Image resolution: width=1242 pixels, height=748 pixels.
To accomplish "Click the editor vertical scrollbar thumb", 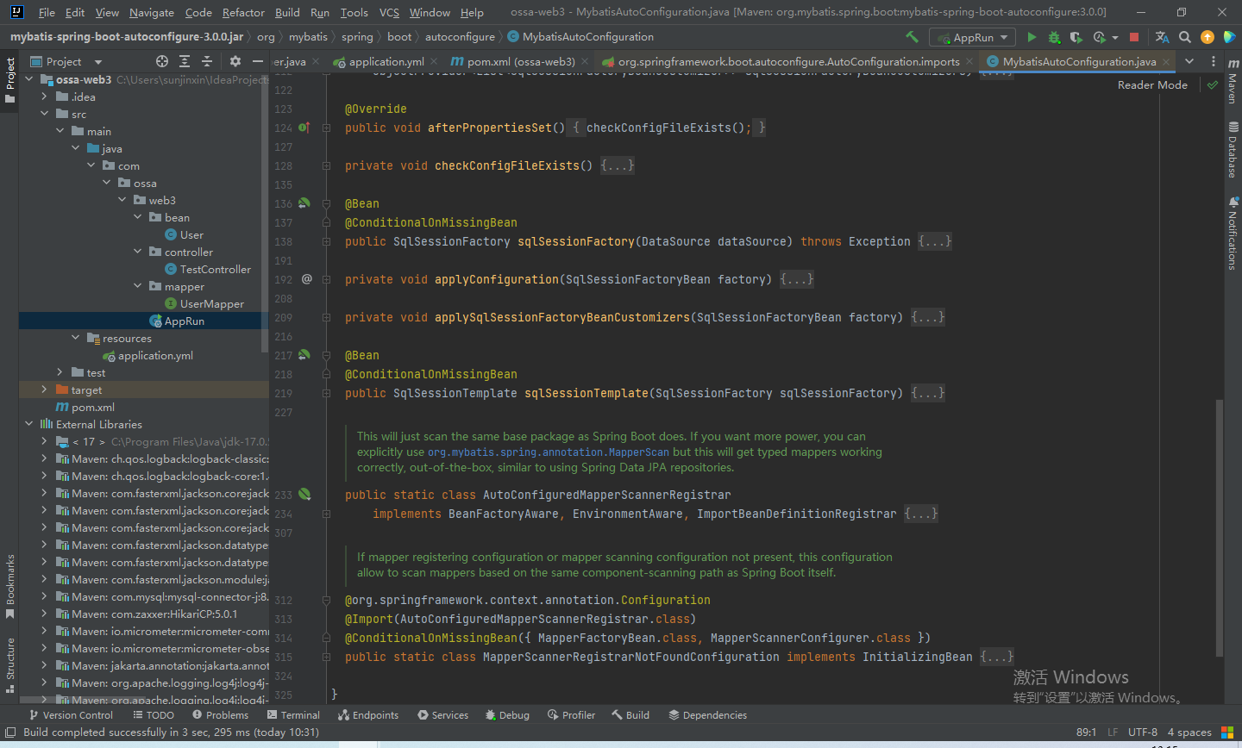I will coord(1219,527).
